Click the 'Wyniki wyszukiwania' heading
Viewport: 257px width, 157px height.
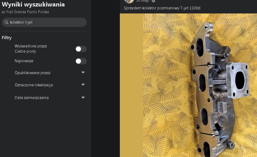(33, 4)
